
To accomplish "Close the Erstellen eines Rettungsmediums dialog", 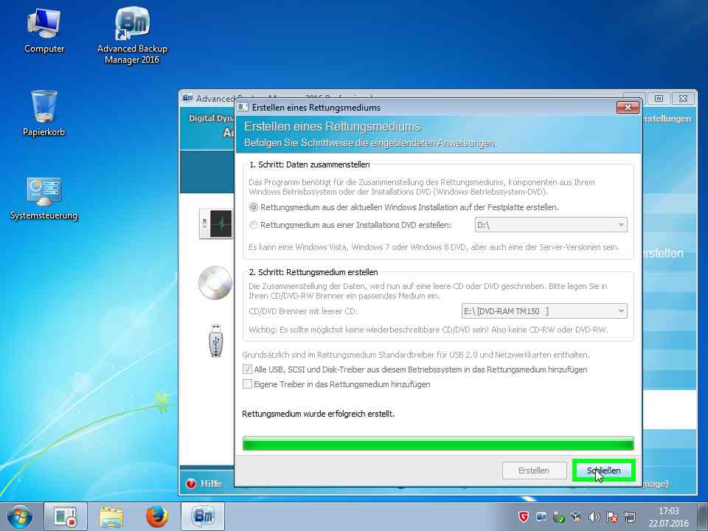I will click(628, 108).
